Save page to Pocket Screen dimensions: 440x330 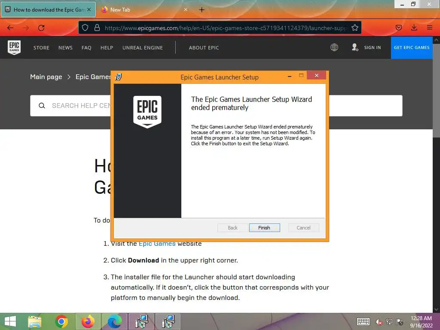[x=399, y=27]
